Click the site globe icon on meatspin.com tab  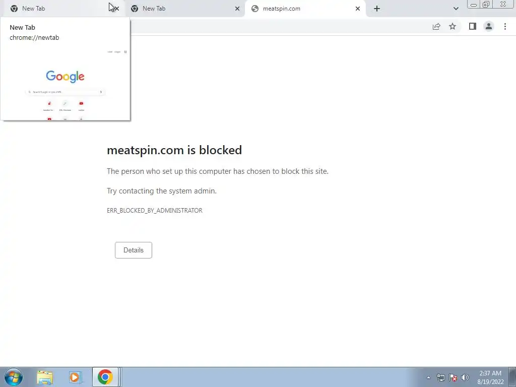pyautogui.click(x=254, y=9)
